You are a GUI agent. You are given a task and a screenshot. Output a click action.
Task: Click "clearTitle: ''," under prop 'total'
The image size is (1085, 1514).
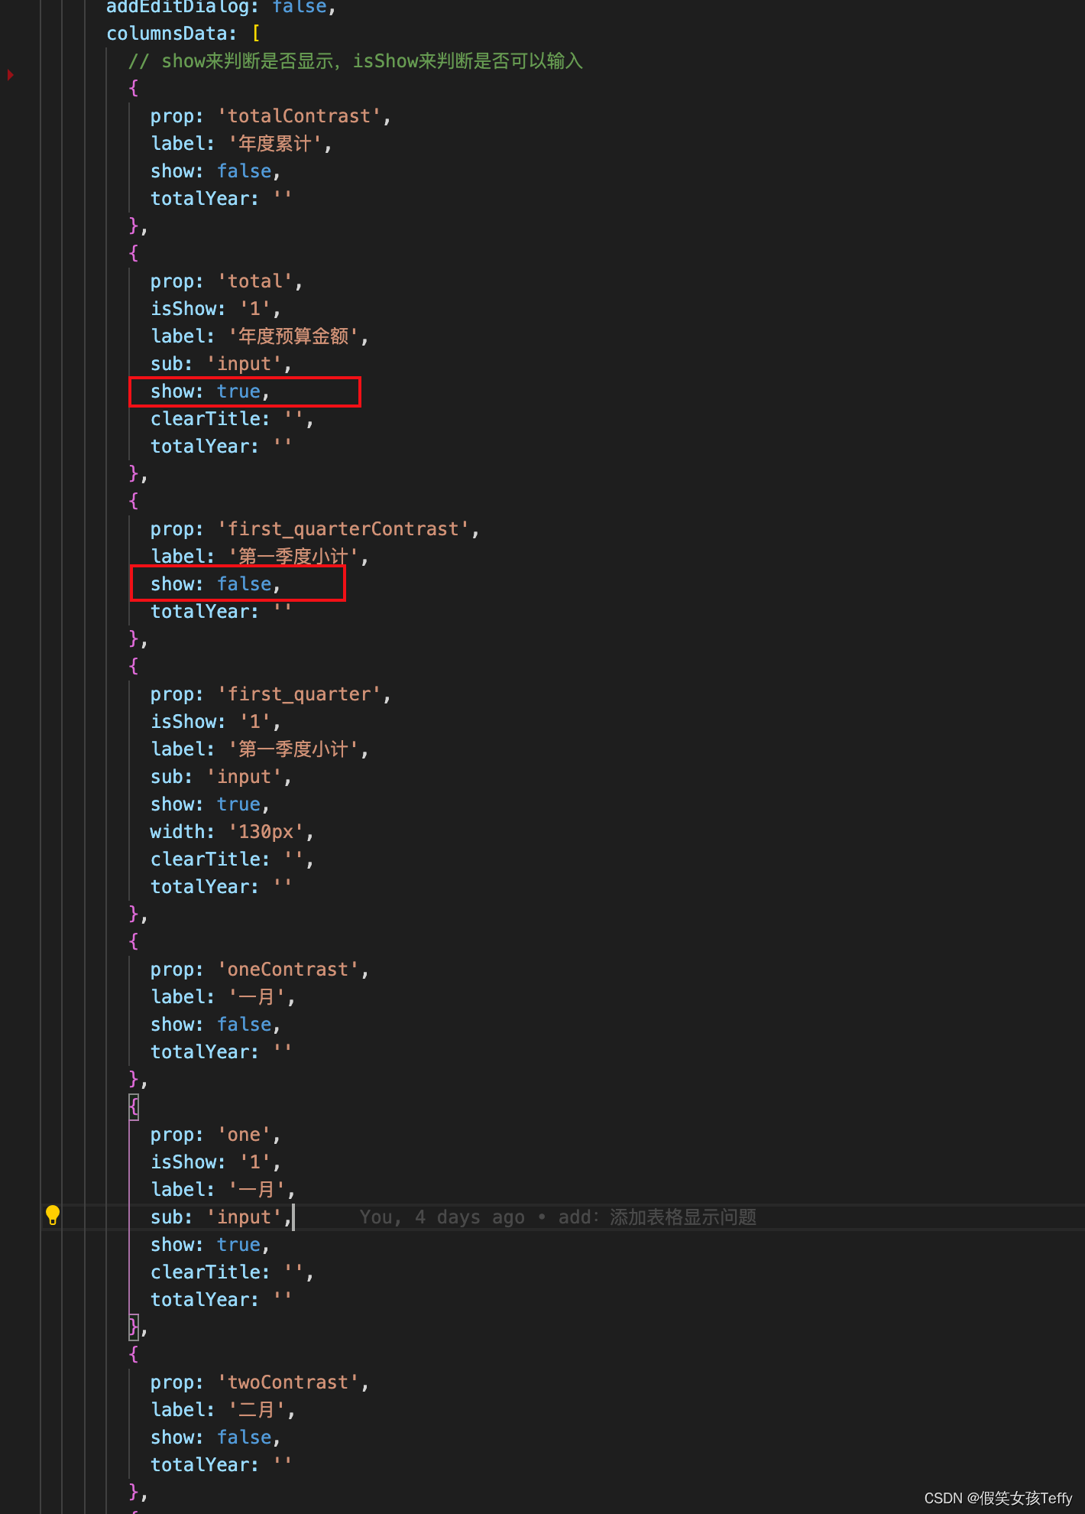[x=232, y=419]
